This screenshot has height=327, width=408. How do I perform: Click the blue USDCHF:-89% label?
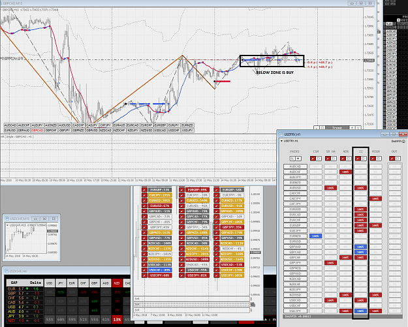point(160,270)
